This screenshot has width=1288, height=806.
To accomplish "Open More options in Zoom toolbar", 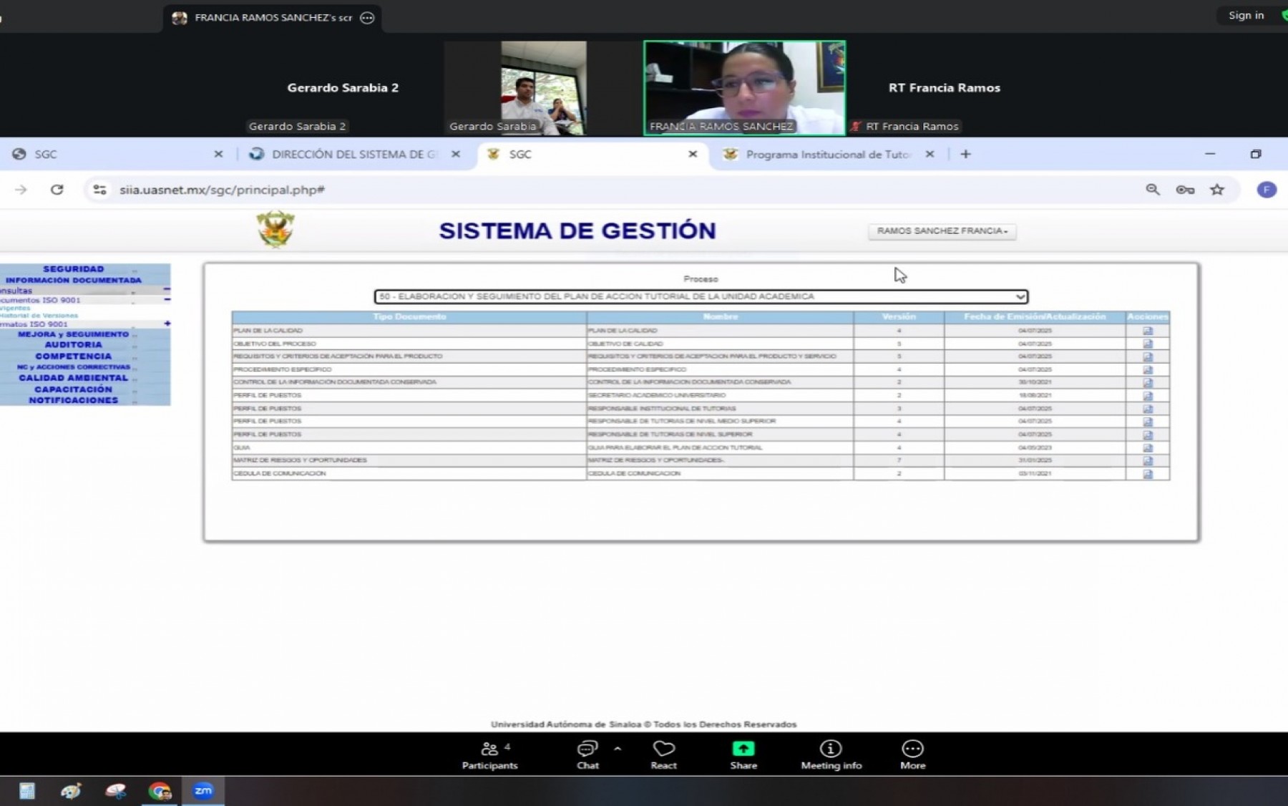I will (x=912, y=749).
